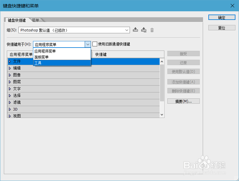Select 面板菜单 in dropdown list
Viewport: 239px width, 181px height.
click(x=62, y=57)
